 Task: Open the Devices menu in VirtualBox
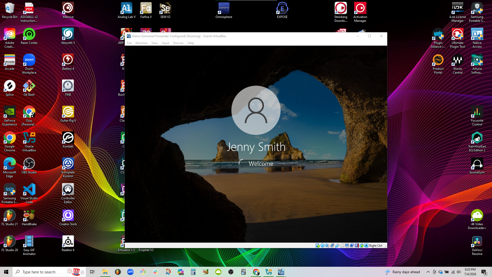[x=178, y=43]
